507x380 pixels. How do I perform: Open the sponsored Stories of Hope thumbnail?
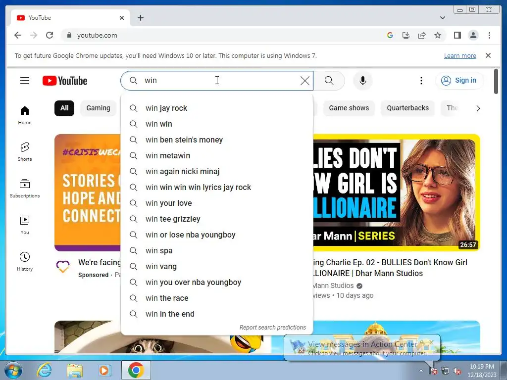(x=87, y=192)
